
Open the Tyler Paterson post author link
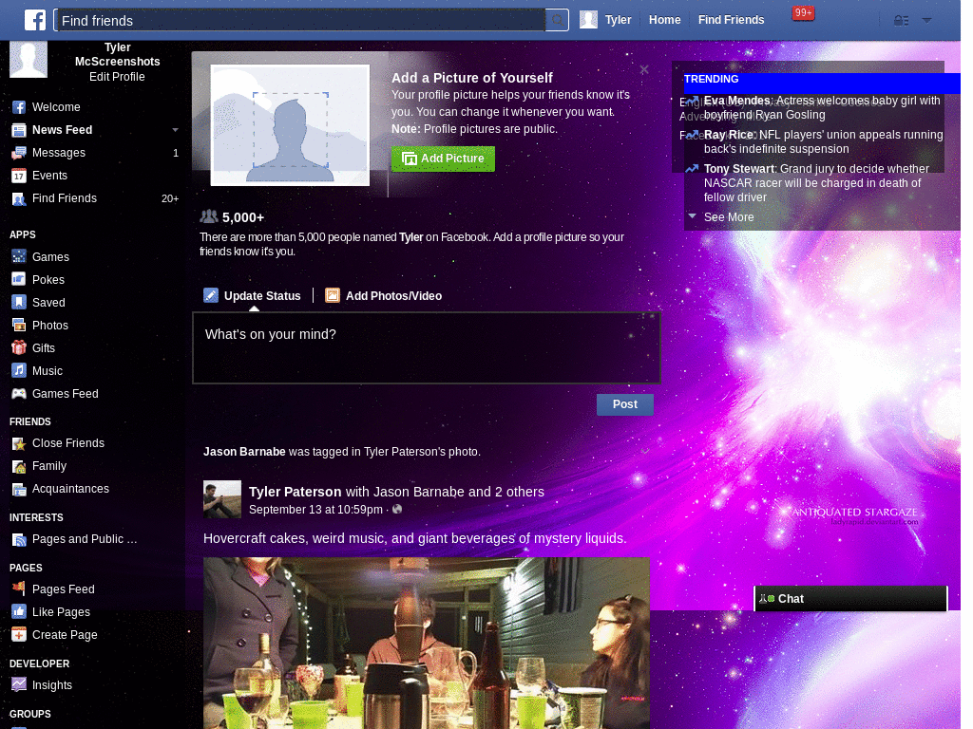295,492
